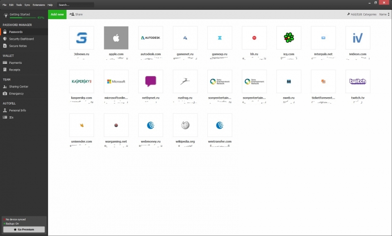Select the gamexp.ru entry icon
The width and height of the screenshot is (392, 236).
click(x=220, y=38)
